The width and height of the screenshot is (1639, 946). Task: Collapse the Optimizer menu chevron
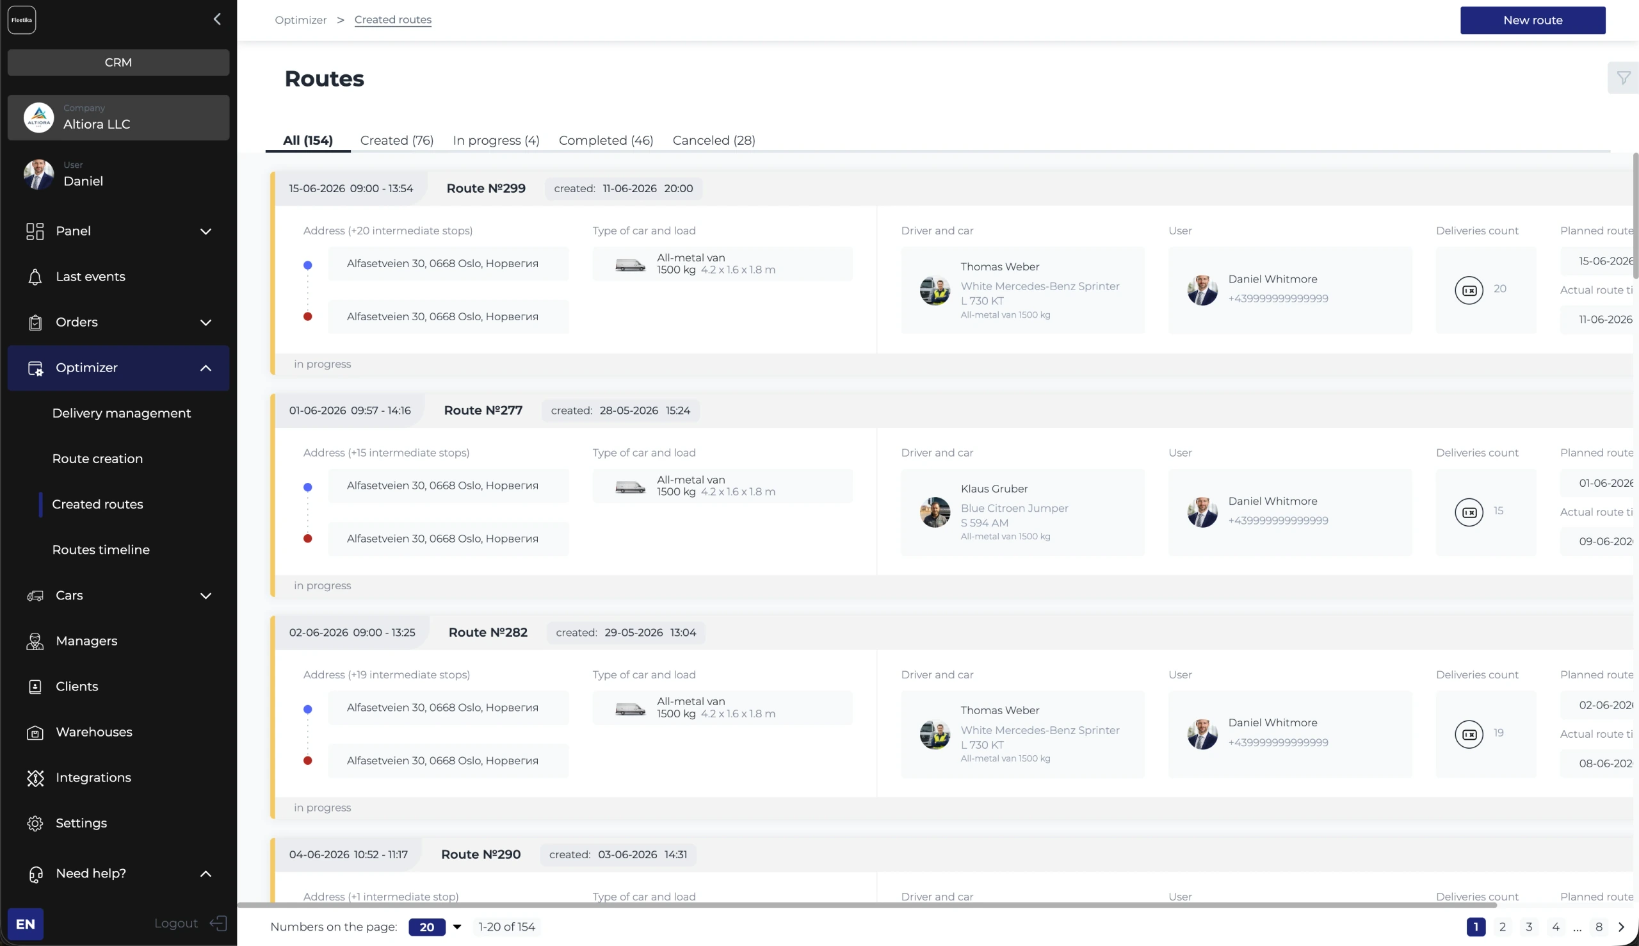(x=206, y=368)
